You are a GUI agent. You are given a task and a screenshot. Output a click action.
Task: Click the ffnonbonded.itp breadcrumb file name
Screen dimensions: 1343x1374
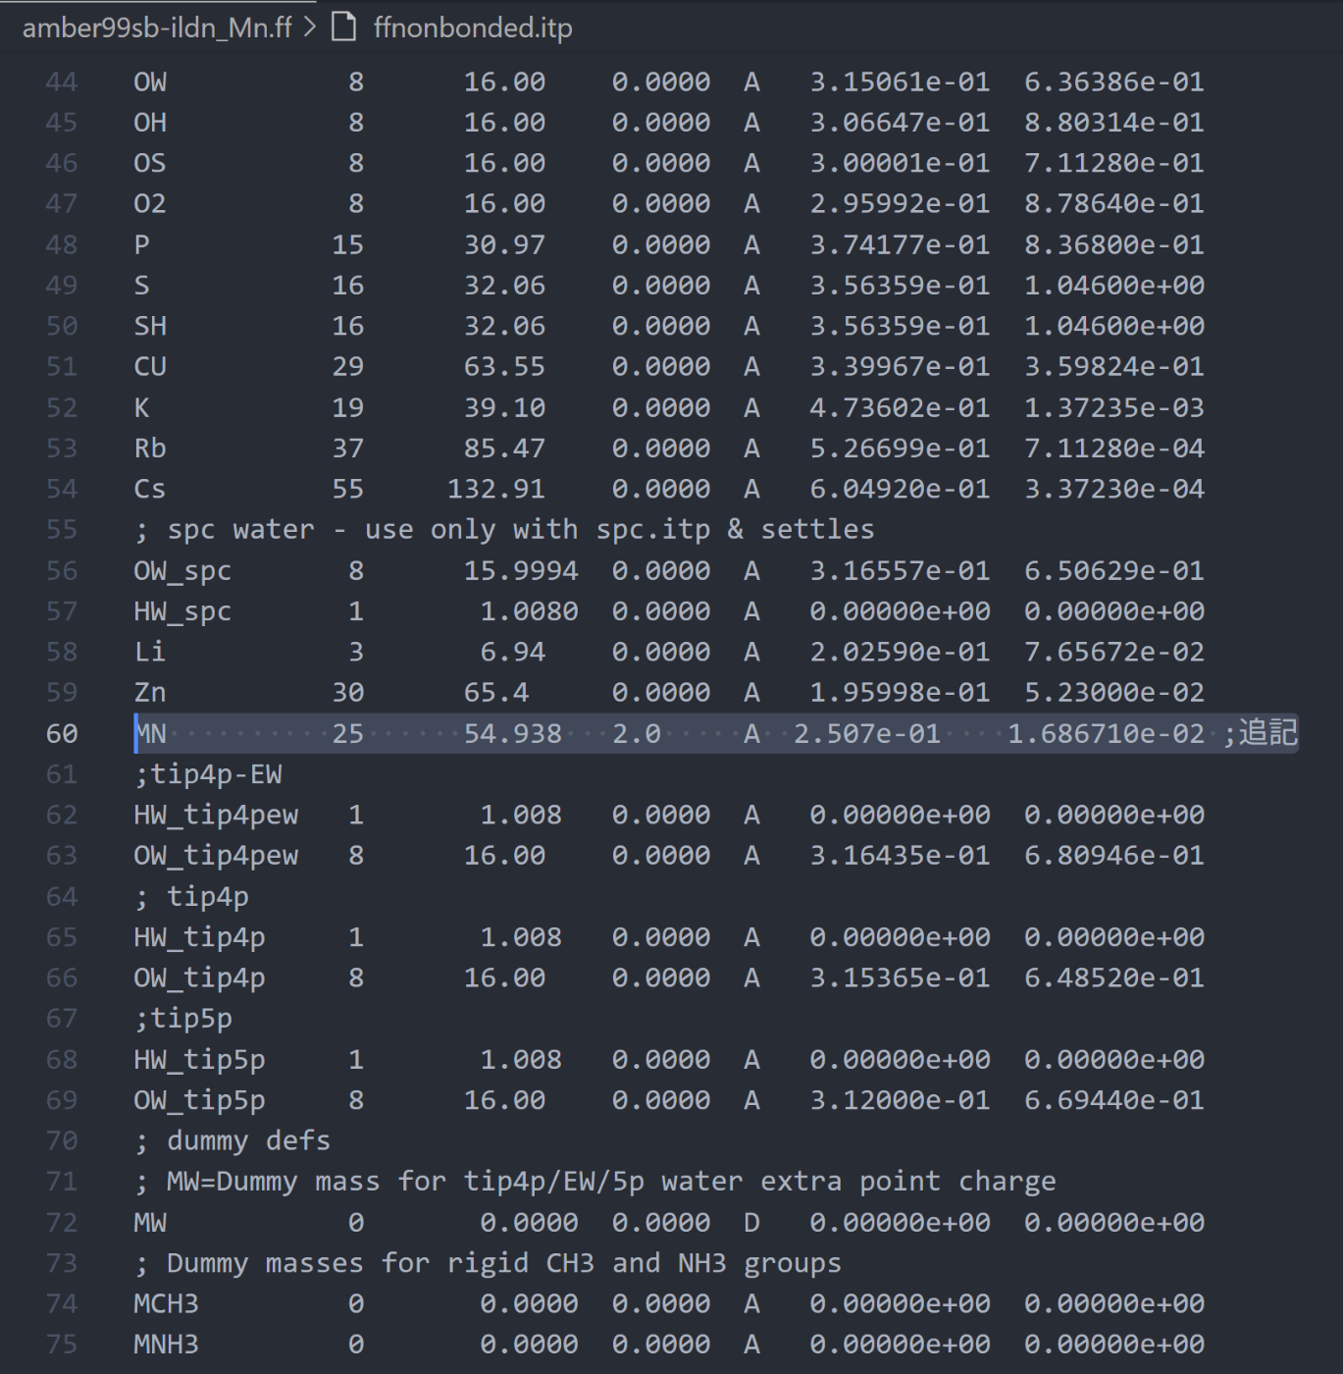coord(473,27)
